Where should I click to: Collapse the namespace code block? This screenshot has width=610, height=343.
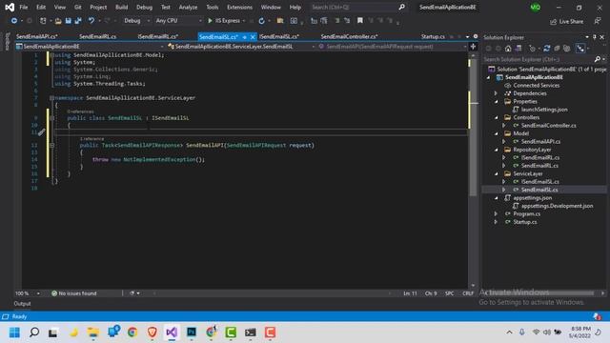point(51,98)
